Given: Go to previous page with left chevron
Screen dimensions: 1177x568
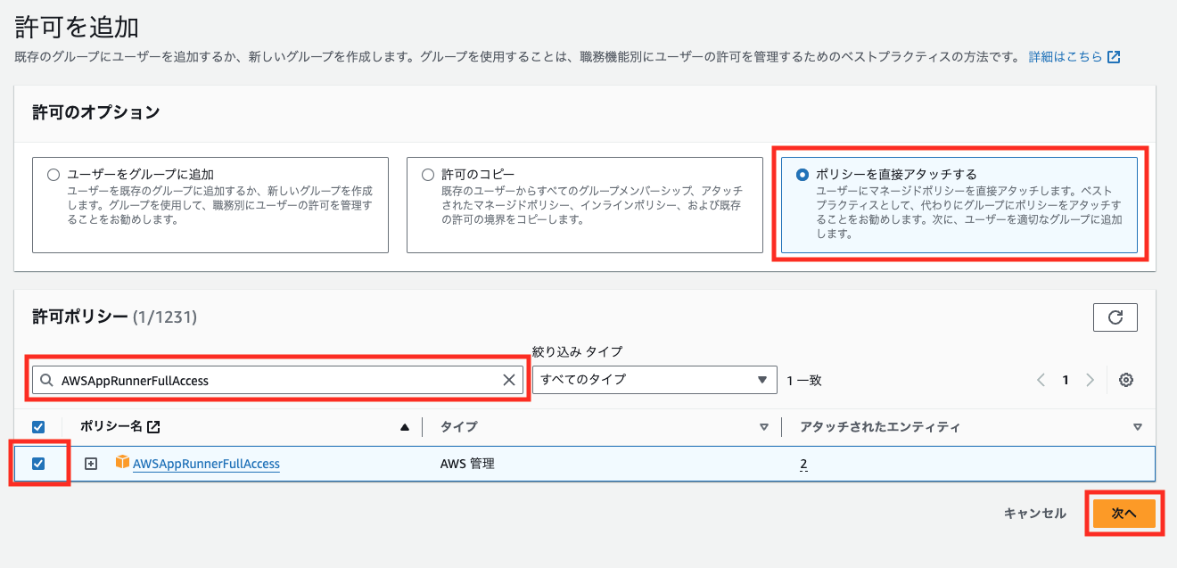Looking at the screenshot, I should (x=1041, y=380).
